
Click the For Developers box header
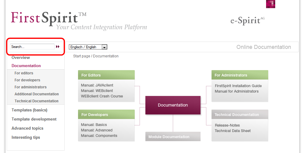click(x=106, y=114)
